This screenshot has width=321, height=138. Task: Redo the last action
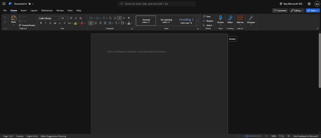click(5, 22)
